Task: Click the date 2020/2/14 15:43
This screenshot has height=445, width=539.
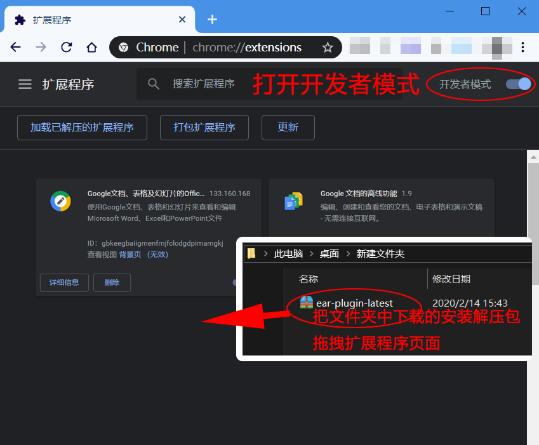Action: [470, 303]
